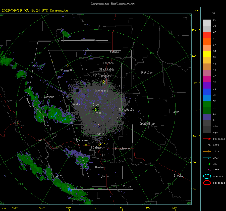The width and height of the screenshot is (226, 211).
Task: Click the Sundre label on the map
Action: click(76, 104)
